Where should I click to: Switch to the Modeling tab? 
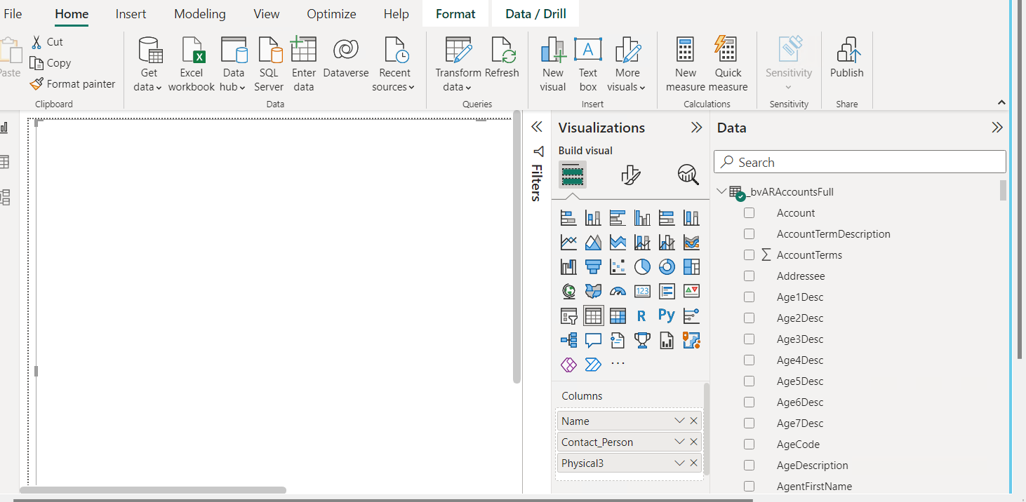(x=200, y=14)
